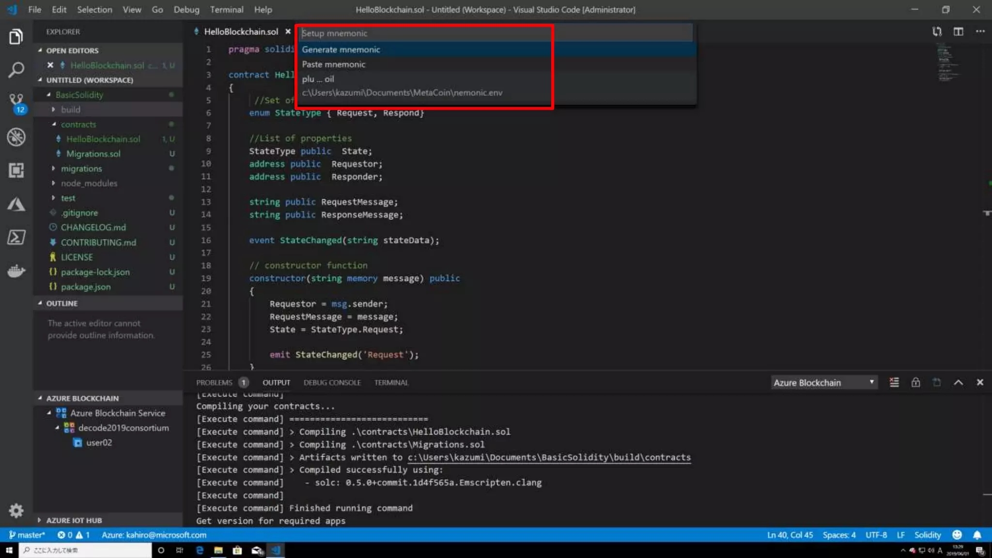Click the code minimap preview
Screen dimensions: 992x558
tap(947, 63)
